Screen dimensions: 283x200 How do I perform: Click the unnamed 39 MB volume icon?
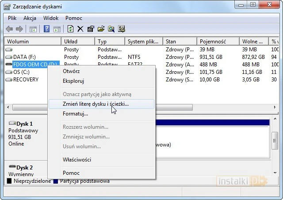9,50
